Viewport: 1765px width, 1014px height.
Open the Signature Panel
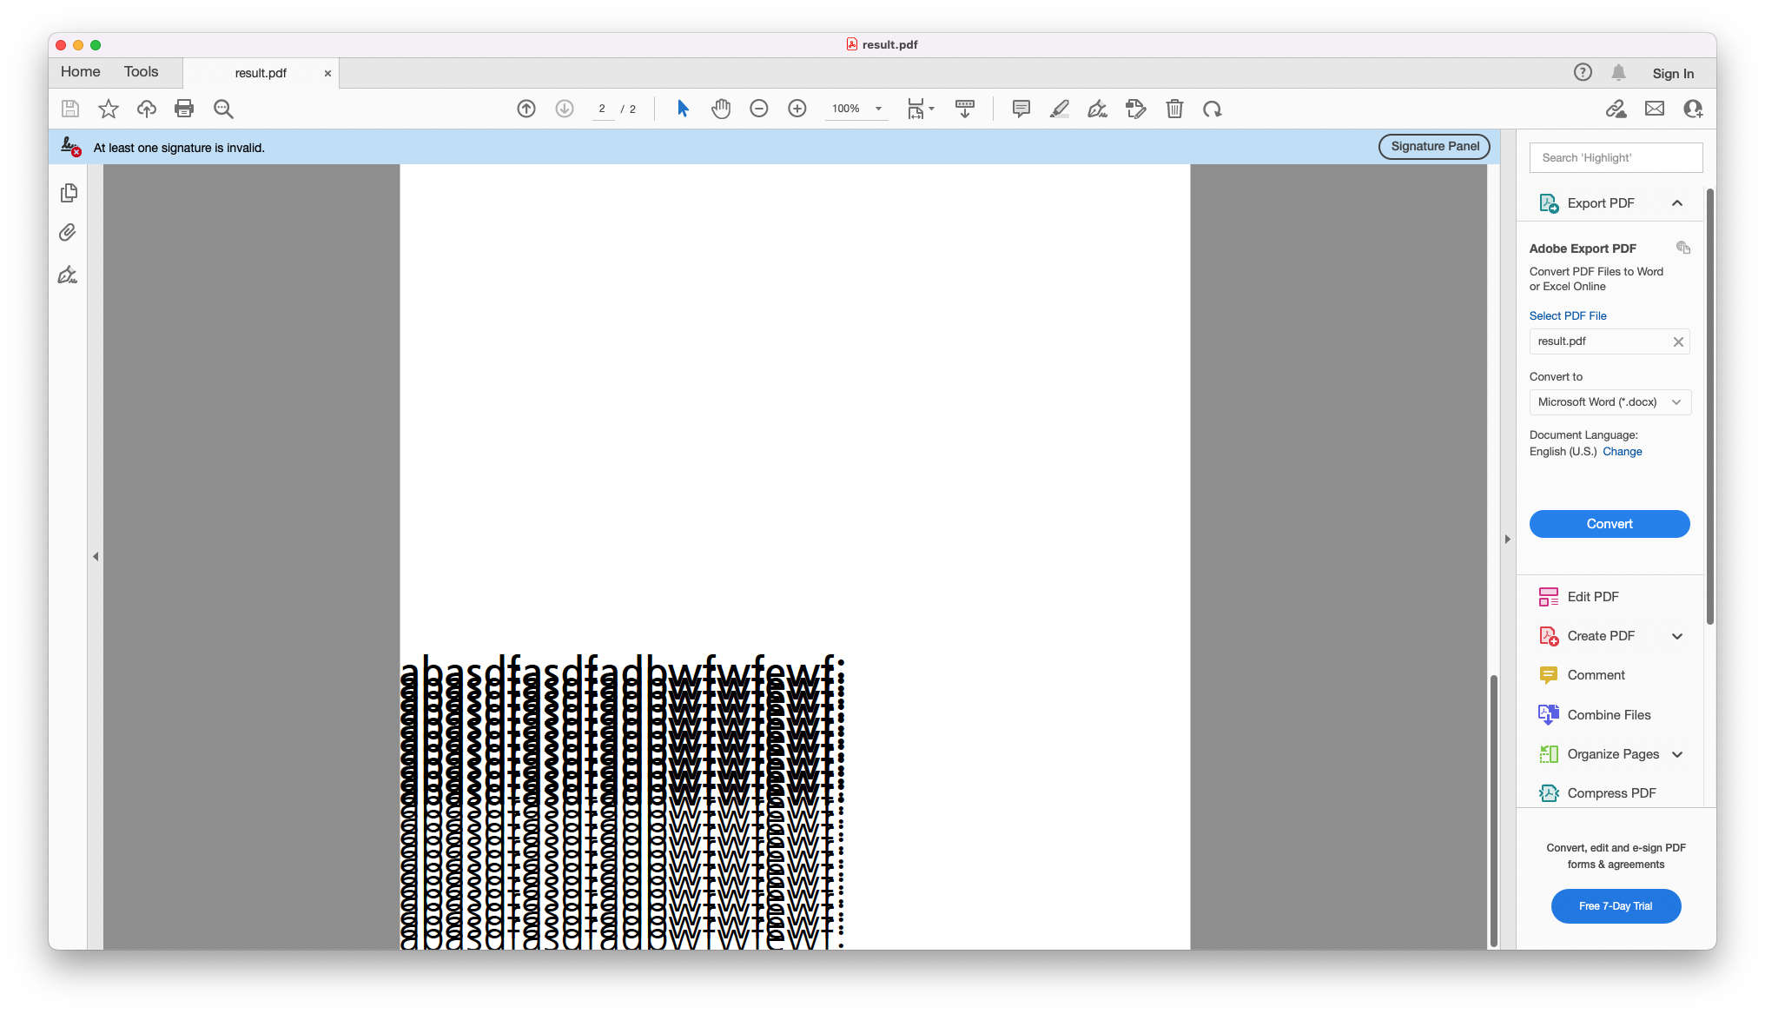point(1434,147)
